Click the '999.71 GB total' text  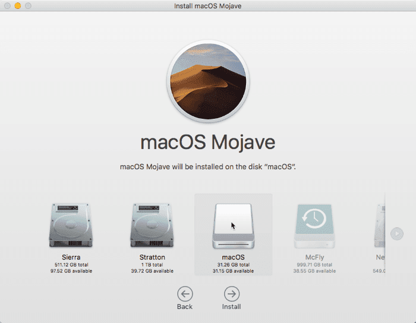[x=314, y=264]
